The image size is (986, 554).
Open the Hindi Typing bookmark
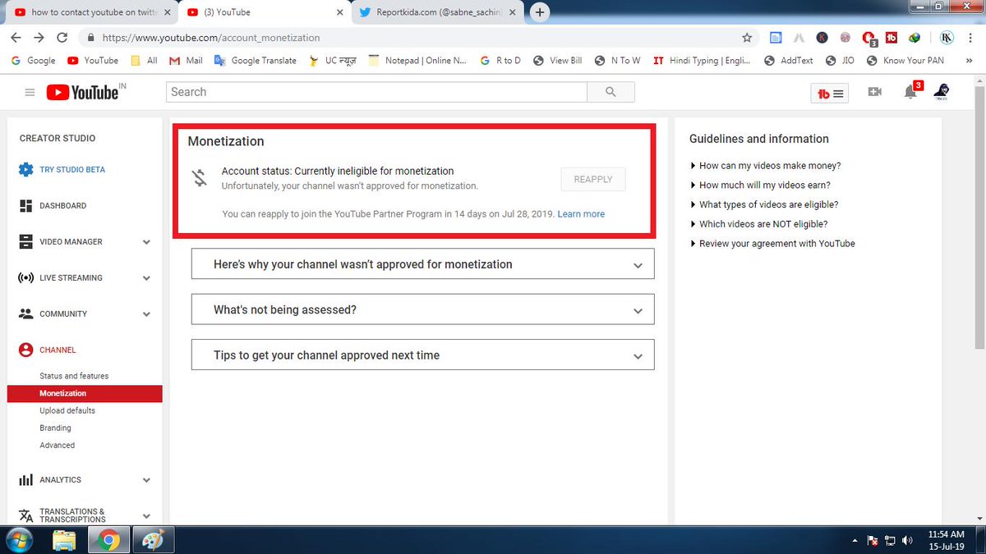click(703, 61)
